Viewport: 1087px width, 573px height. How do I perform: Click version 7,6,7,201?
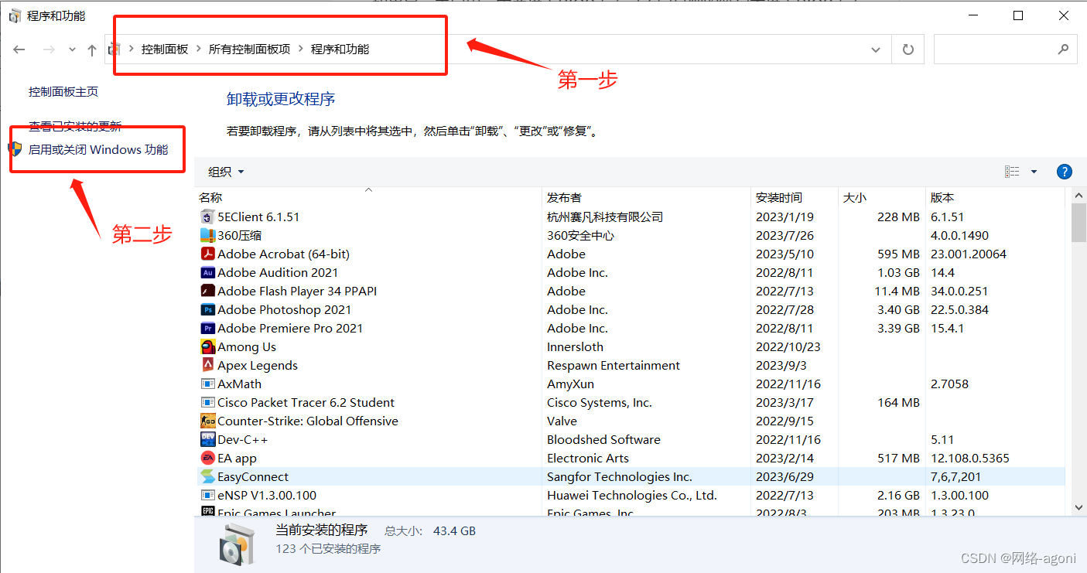(x=955, y=476)
